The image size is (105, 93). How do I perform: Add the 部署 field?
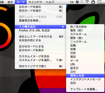point(85,49)
